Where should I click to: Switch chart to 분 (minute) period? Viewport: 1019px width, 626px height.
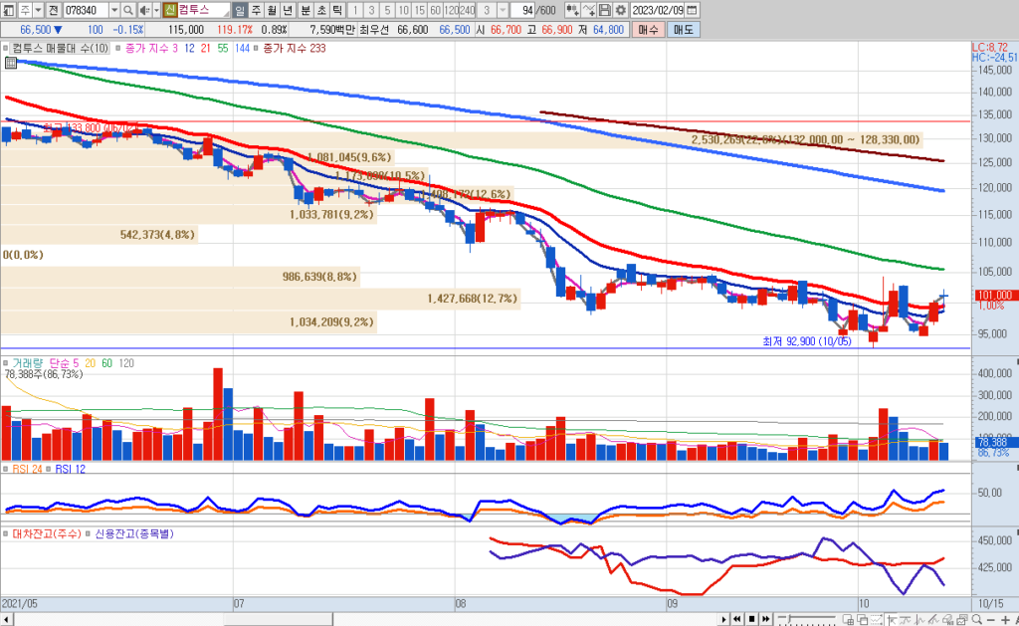click(306, 10)
